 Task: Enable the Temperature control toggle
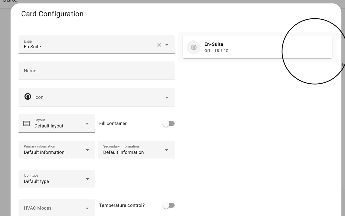(169, 205)
